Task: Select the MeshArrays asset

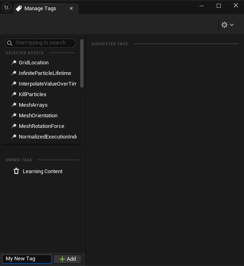Action: coord(33,105)
